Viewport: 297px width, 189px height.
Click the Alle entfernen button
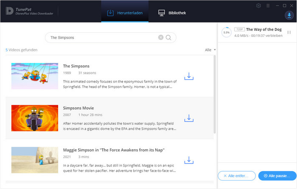tap(237, 176)
